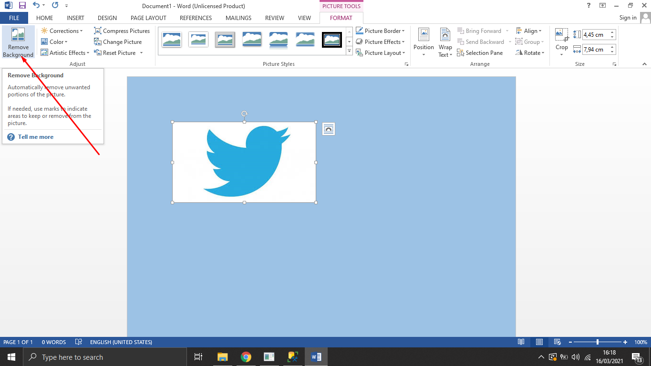Switch to the INSERT tab

click(75, 18)
